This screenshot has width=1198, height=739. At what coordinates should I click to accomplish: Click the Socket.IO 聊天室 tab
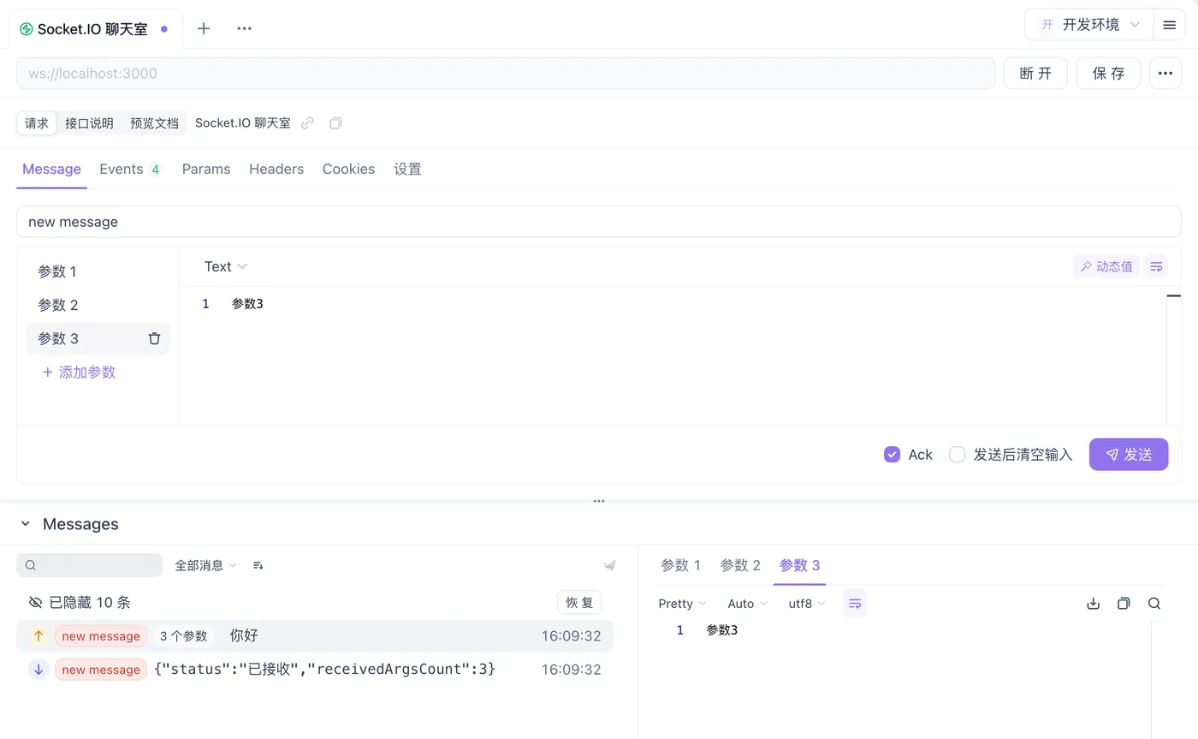point(95,29)
